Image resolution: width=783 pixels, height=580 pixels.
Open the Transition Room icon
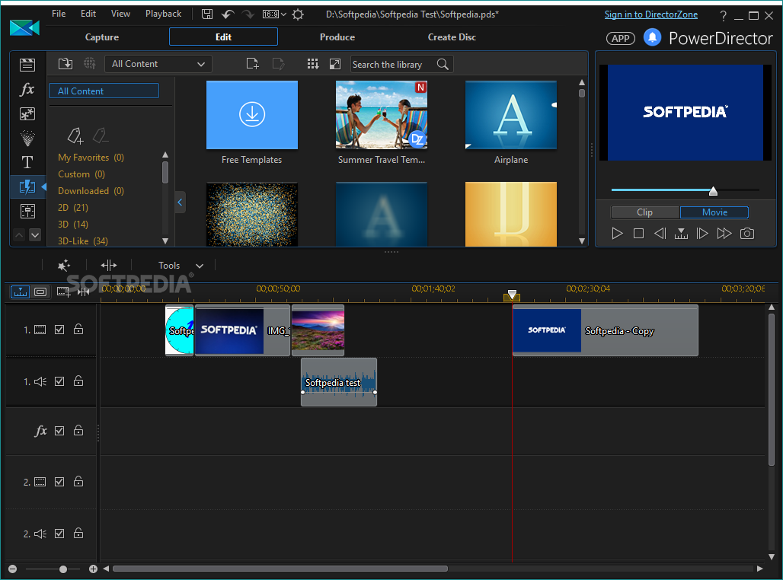click(27, 186)
